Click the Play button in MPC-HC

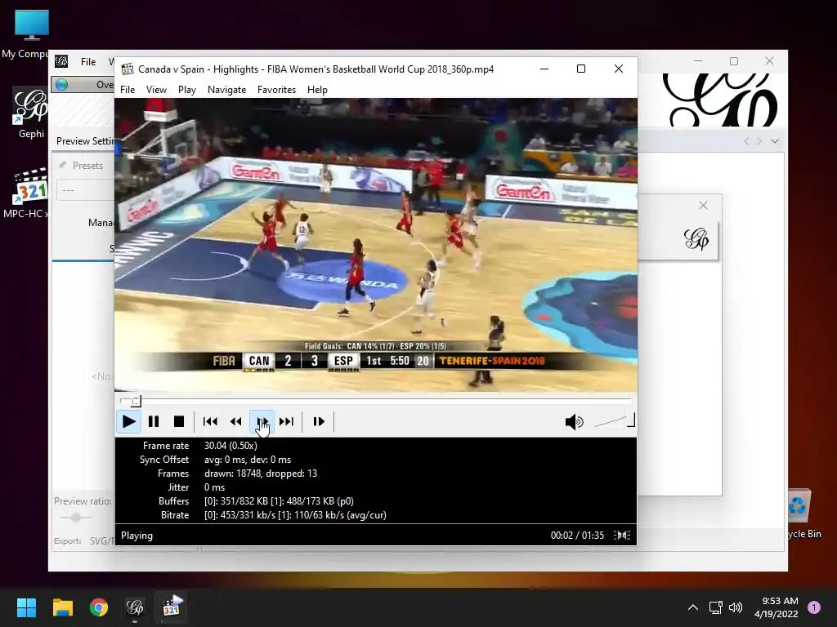point(128,422)
